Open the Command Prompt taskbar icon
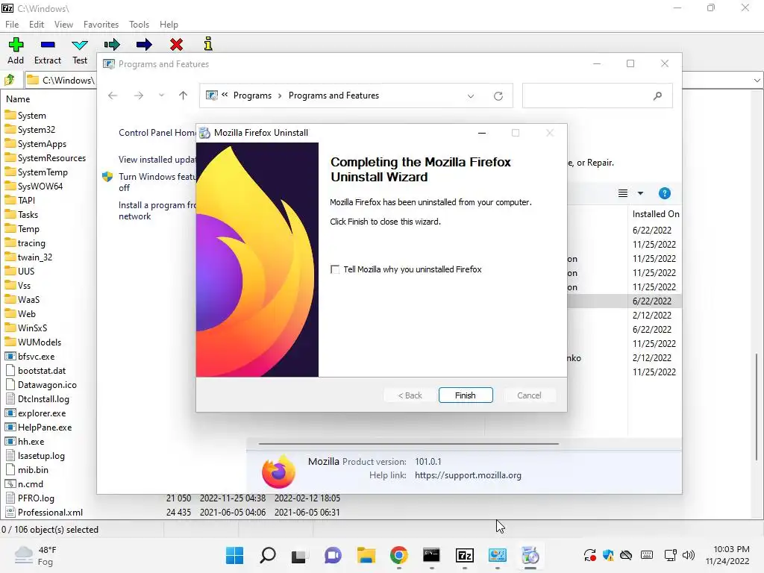The image size is (764, 573). (431, 555)
